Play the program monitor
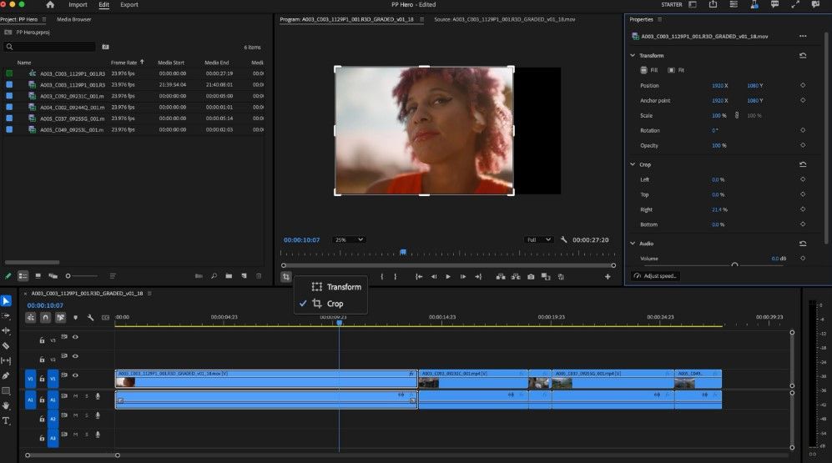The width and height of the screenshot is (832, 463). click(x=448, y=277)
